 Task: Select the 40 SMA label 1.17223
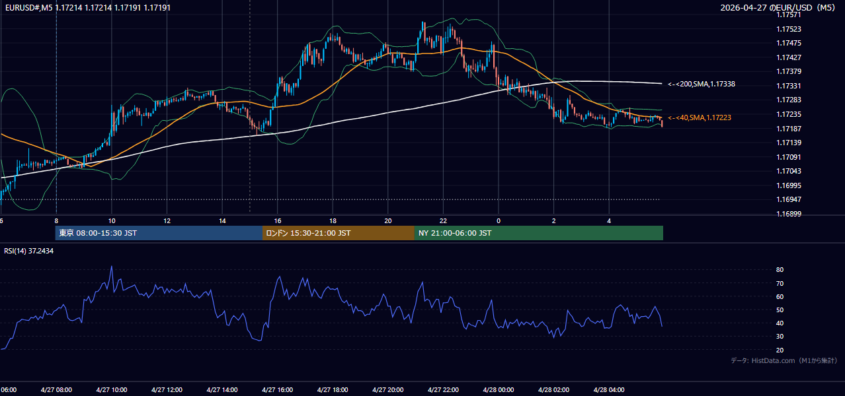[700, 117]
